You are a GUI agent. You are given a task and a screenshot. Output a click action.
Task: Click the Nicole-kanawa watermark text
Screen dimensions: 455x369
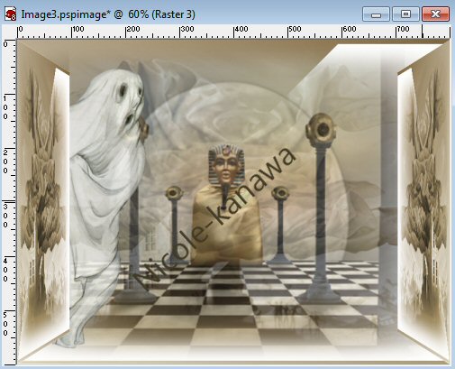[214, 219]
